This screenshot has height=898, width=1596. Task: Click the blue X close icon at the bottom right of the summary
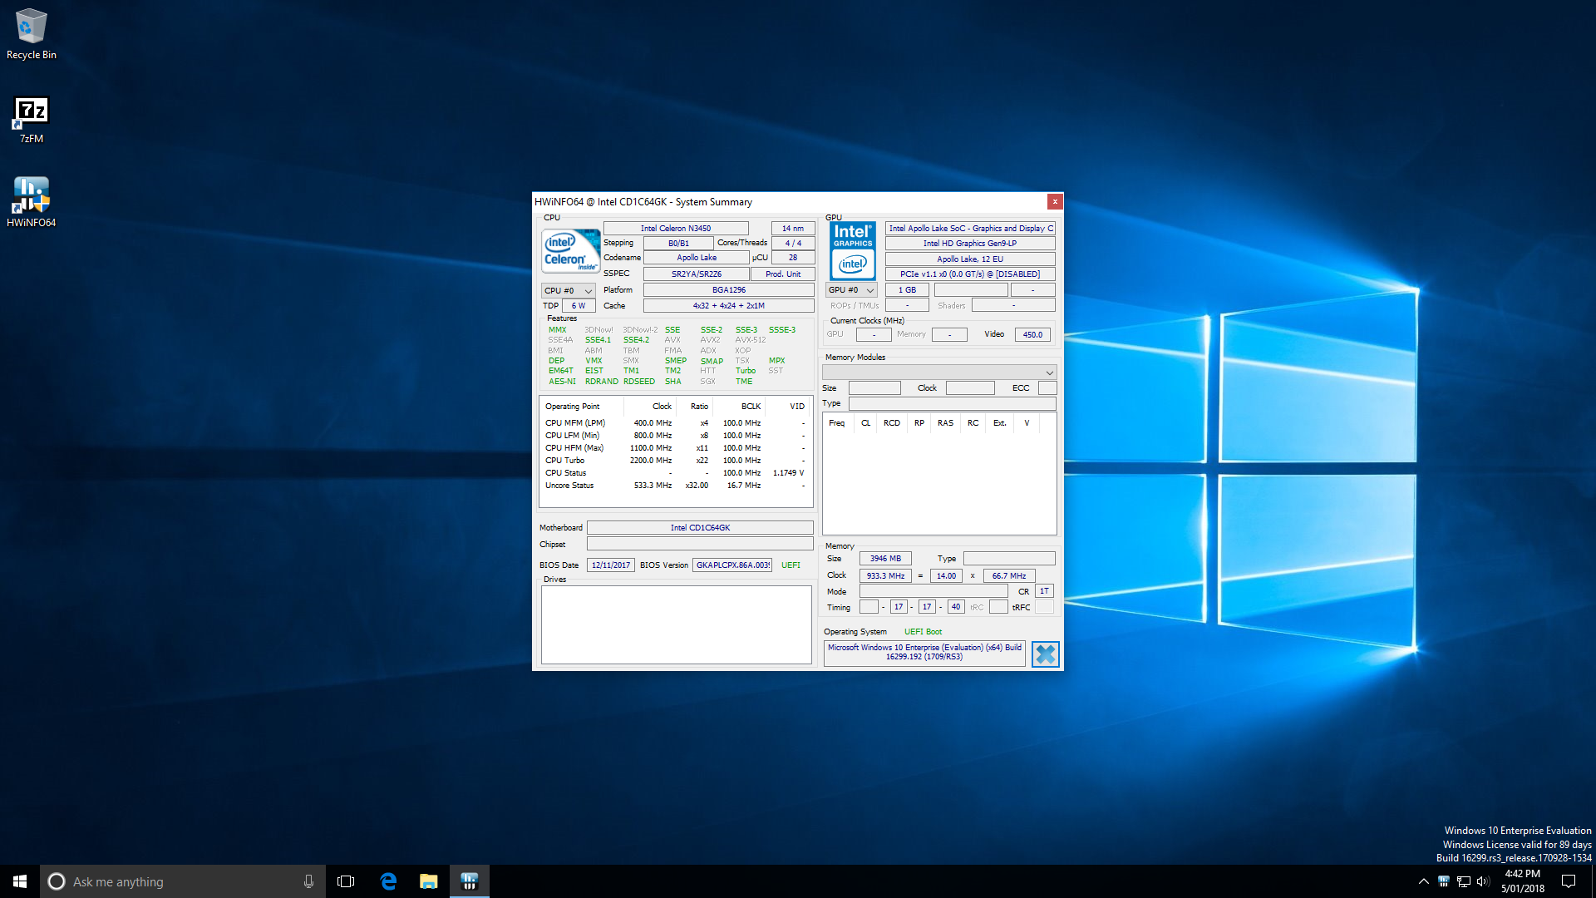[1045, 654]
